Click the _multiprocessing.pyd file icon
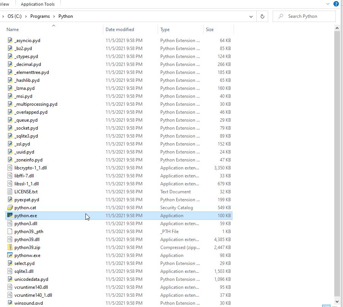This screenshot has width=343, height=307. point(10,104)
